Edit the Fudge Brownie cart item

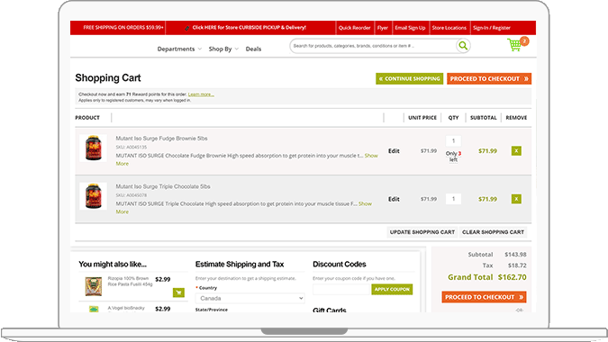click(394, 151)
